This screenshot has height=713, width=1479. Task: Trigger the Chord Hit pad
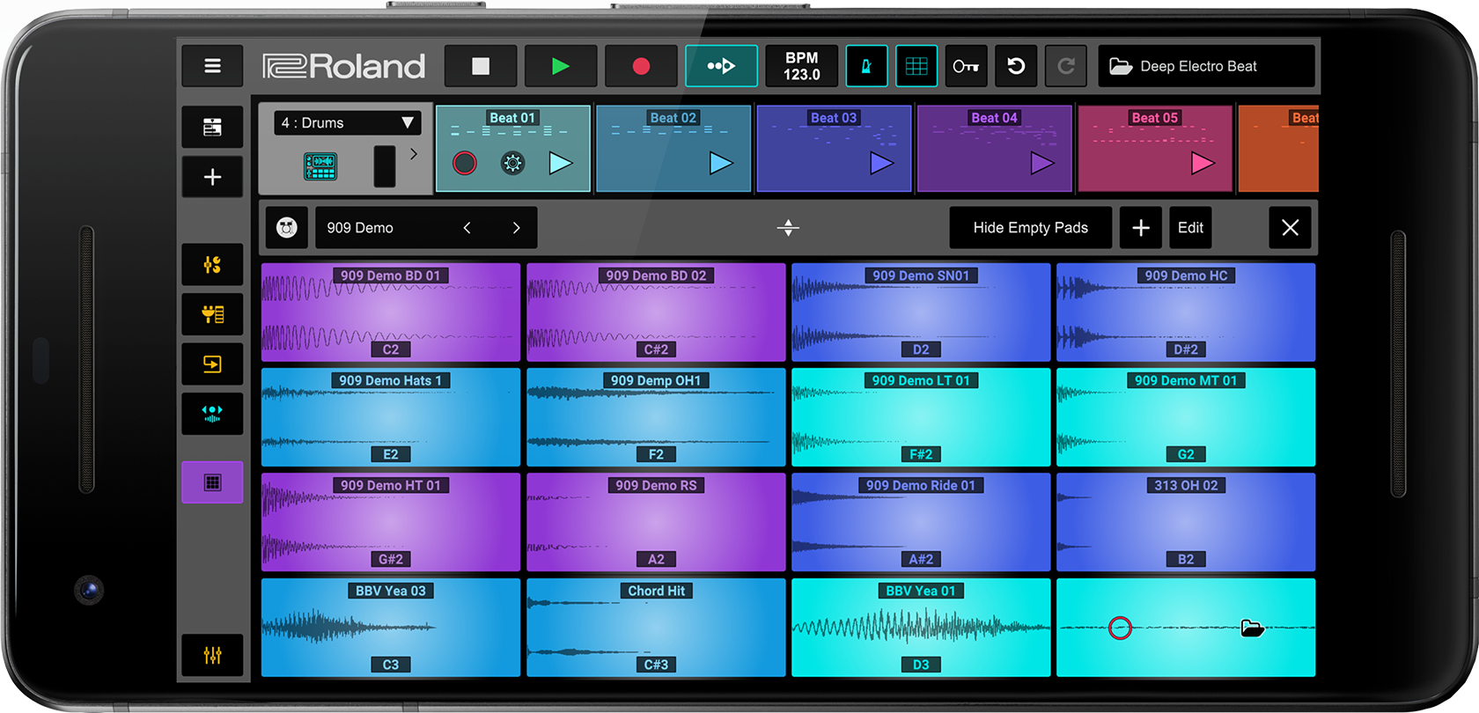pos(656,628)
